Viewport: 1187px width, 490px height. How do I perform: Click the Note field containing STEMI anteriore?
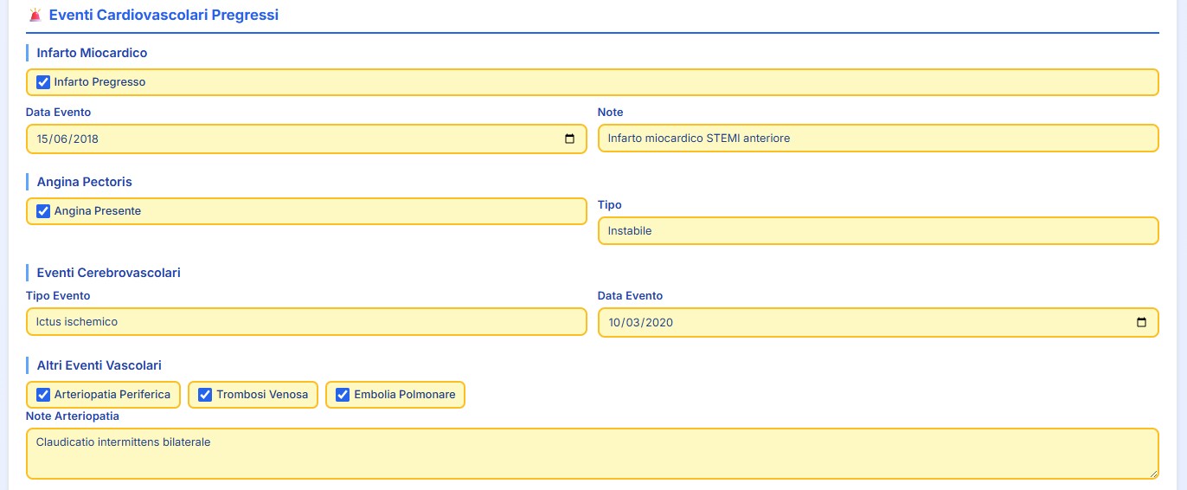pyautogui.click(x=877, y=139)
